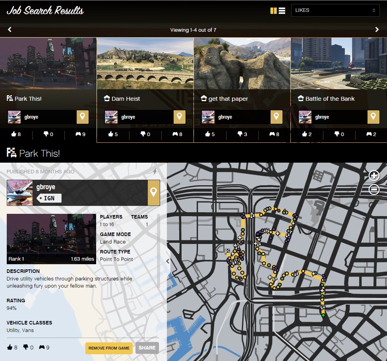Image resolution: width=387 pixels, height=361 pixels.
Task: Click map pin on Battle of the Bank card
Action: (373, 117)
